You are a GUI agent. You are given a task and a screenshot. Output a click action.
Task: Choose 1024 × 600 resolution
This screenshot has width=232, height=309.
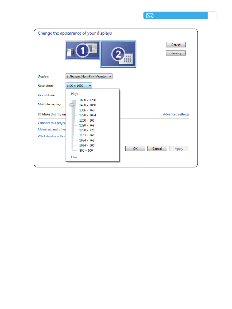click(x=87, y=145)
